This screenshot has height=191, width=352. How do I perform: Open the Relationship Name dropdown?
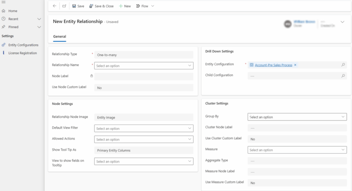pos(144,66)
